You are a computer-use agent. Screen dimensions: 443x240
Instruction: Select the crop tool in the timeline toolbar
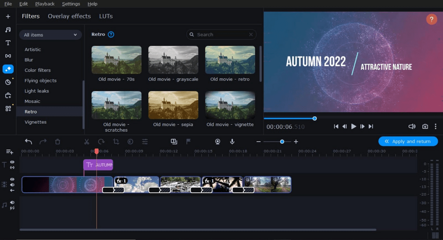pyautogui.click(x=116, y=141)
